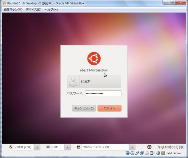Click the 午後10時56分(水) clock

pos(171,147)
